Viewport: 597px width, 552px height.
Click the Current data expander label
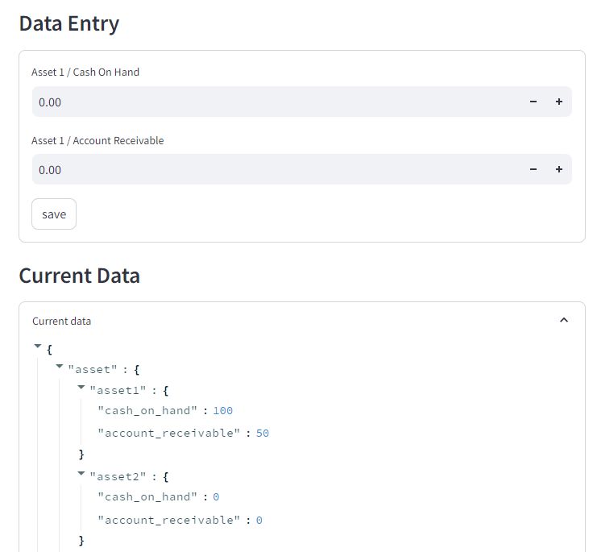click(x=62, y=321)
